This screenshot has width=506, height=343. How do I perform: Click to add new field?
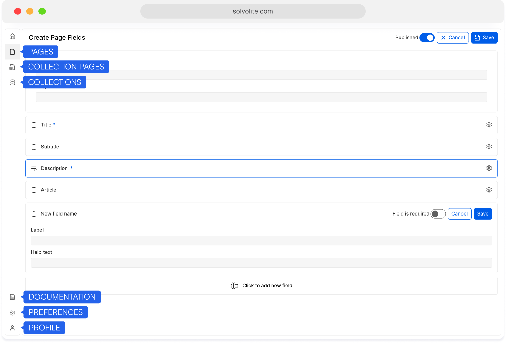[262, 285]
